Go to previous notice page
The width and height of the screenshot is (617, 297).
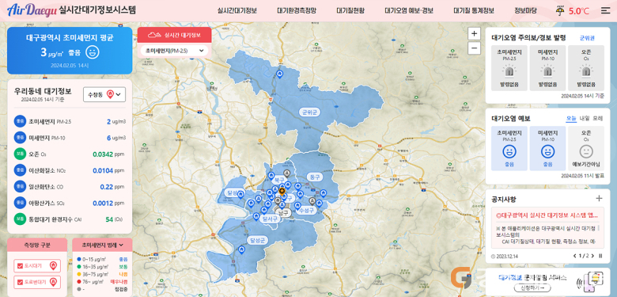click(575, 256)
